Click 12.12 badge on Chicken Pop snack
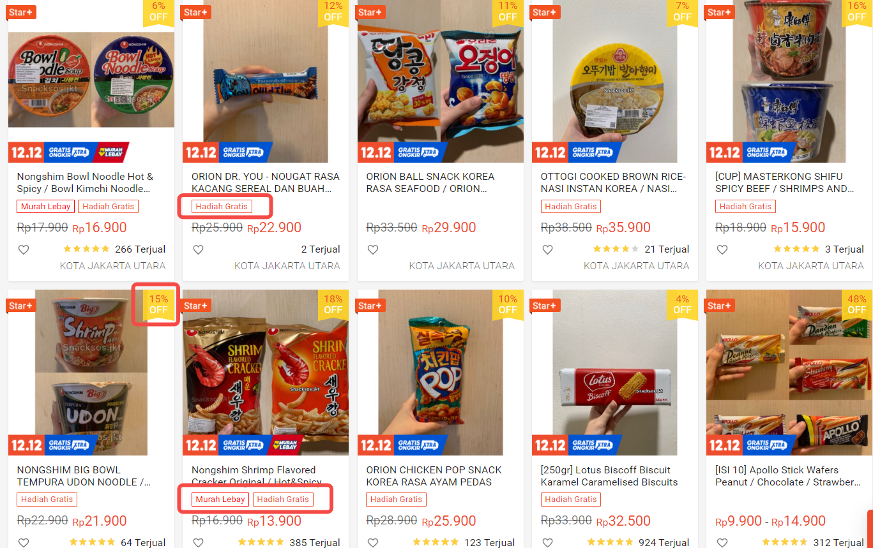This screenshot has height=548, width=873. pyautogui.click(x=376, y=445)
